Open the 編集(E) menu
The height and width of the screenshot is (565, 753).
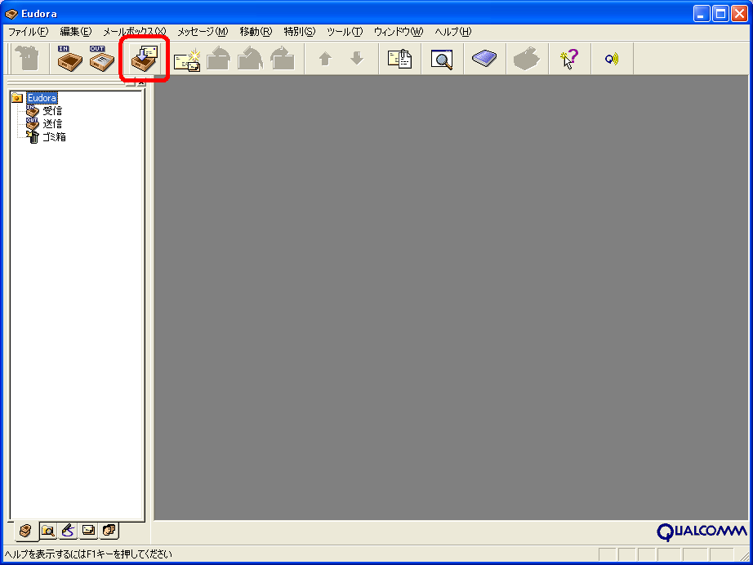[75, 32]
